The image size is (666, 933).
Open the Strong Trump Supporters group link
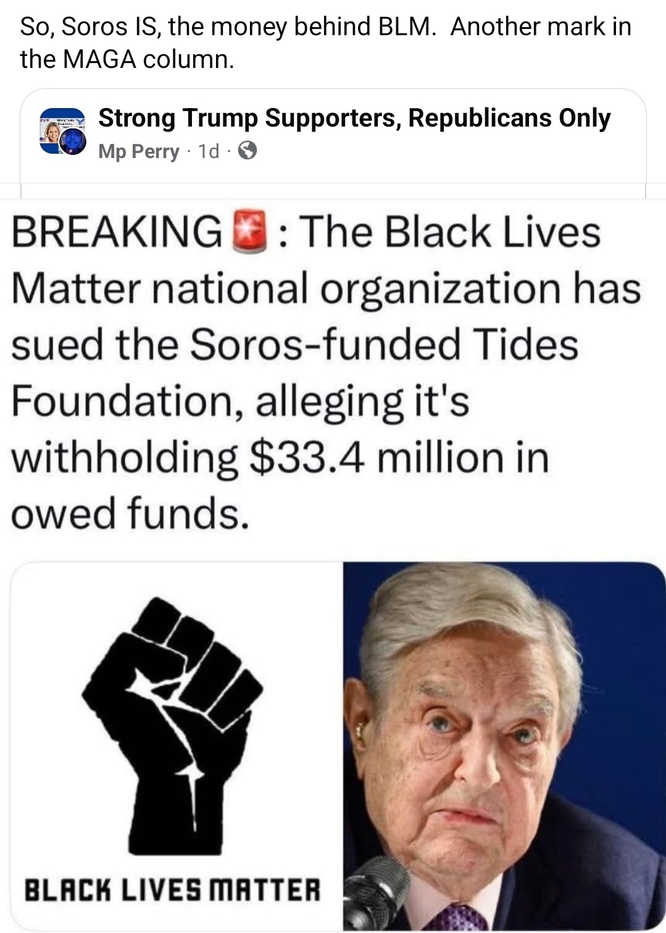click(x=354, y=117)
